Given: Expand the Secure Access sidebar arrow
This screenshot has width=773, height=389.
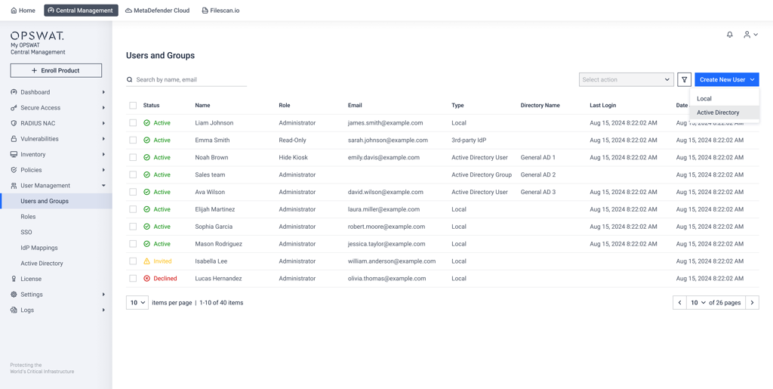Looking at the screenshot, I should coord(103,107).
